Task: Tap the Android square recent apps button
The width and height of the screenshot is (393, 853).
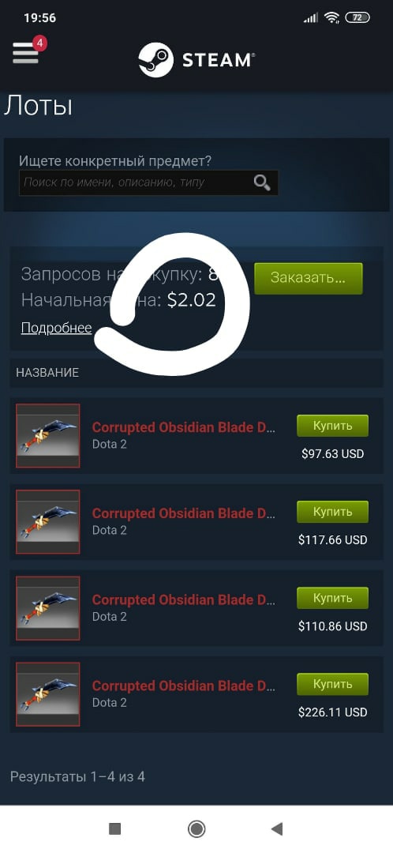Action: tap(114, 829)
